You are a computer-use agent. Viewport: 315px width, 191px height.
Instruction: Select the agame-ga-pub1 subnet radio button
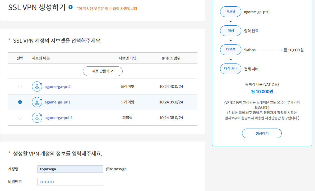click(20, 117)
